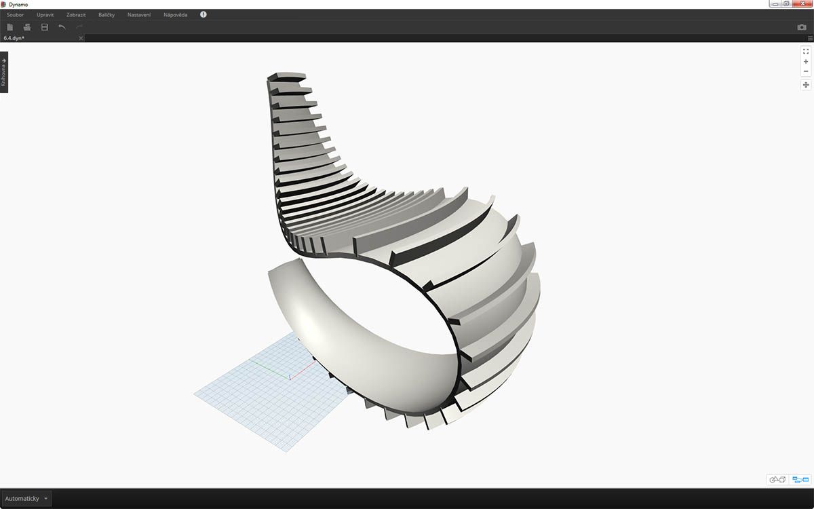Open the Soubor menu
The width and height of the screenshot is (814, 509).
pyautogui.click(x=15, y=14)
